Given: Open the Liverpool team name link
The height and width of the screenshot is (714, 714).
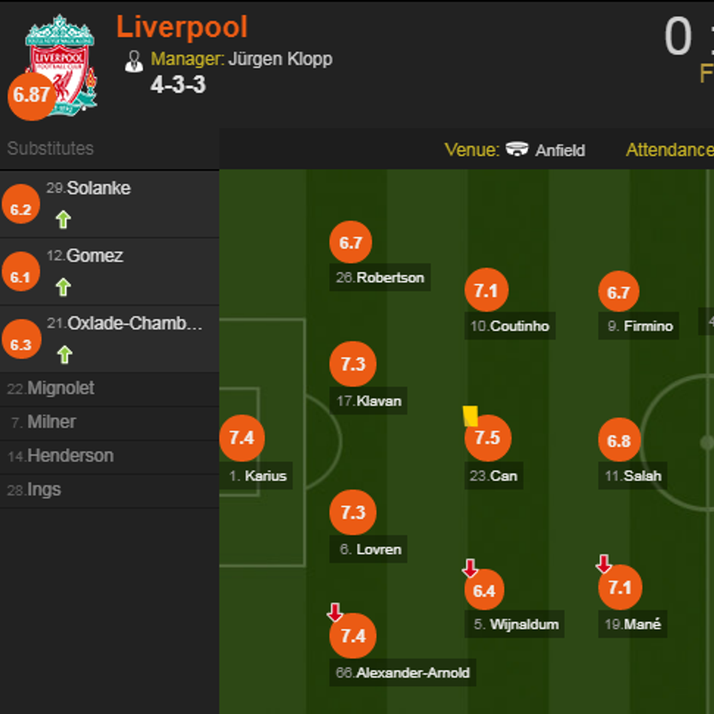Looking at the screenshot, I should (x=182, y=28).
